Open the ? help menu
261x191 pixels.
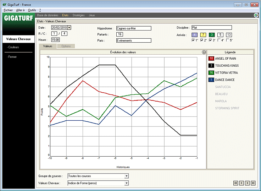pos(40,10)
